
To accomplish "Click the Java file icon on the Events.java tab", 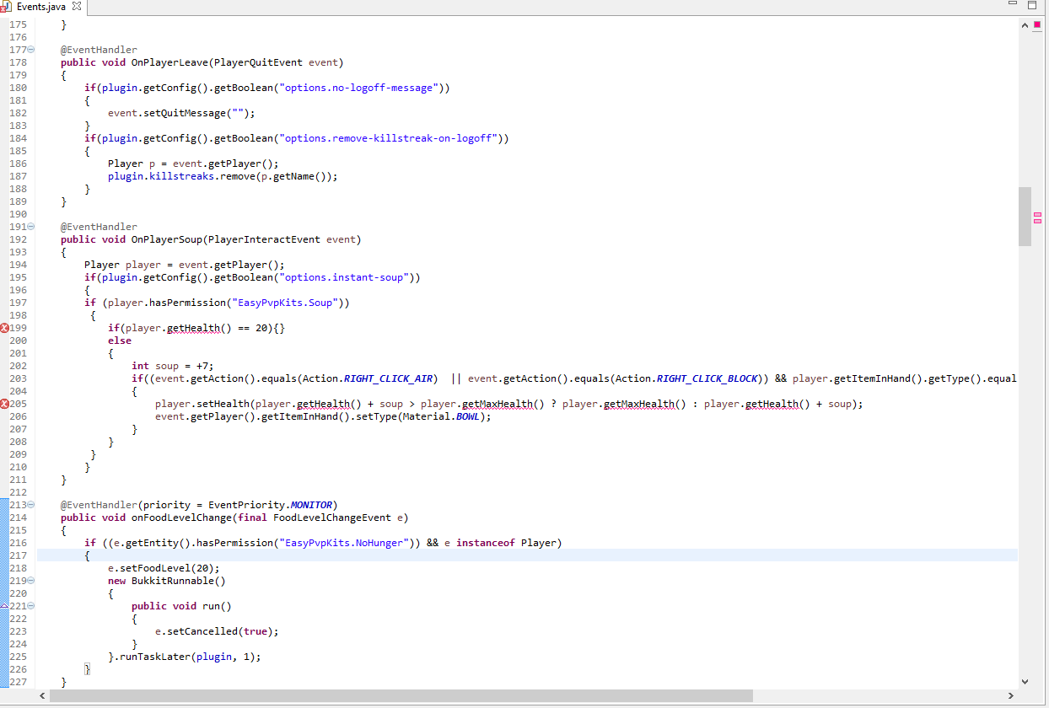I will pyautogui.click(x=7, y=7).
